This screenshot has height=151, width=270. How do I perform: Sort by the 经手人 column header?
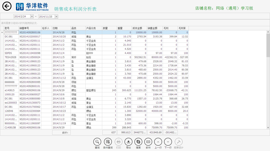47,28
